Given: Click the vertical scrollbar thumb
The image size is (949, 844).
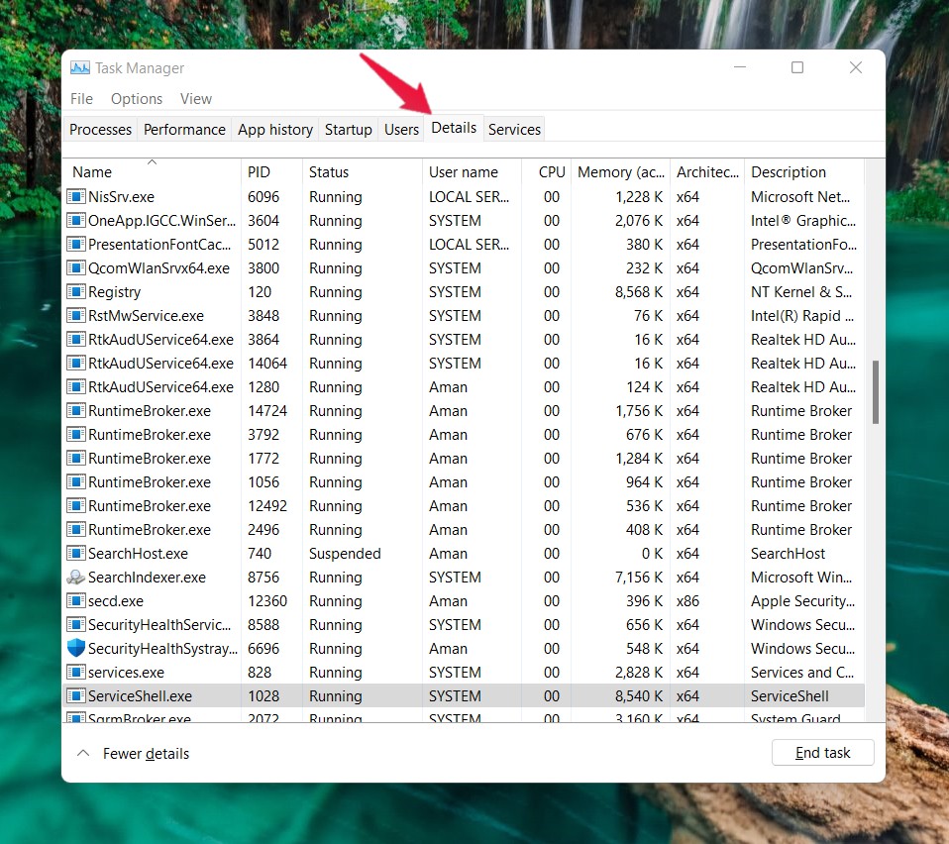Looking at the screenshot, I should (x=875, y=392).
